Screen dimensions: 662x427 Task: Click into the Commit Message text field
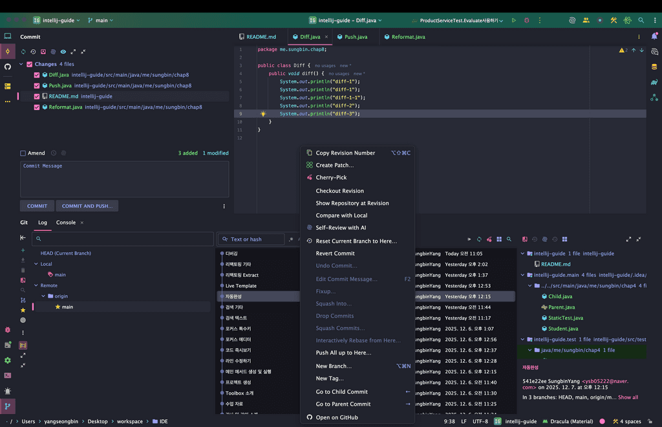pyautogui.click(x=124, y=179)
